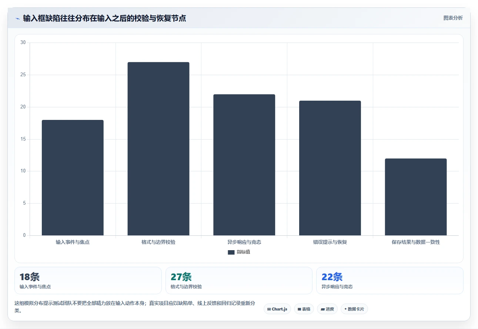This screenshot has width=478, height=329.
Task: Click the x-axis label 错误提示与恢复
Action: (x=330, y=242)
